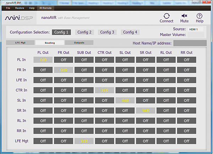Click the RR Out column header
This screenshot has width=213, height=154.
186,53
